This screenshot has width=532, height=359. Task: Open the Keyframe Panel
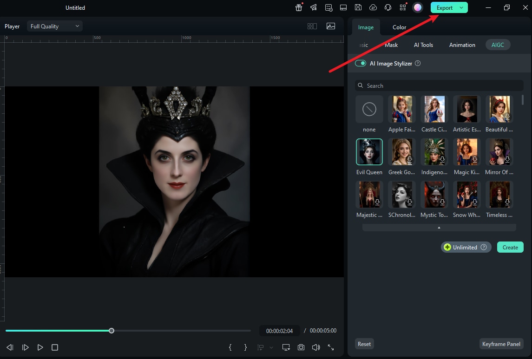[x=501, y=344]
